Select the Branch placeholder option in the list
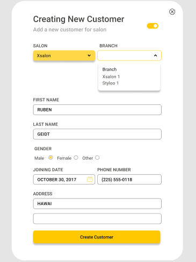196x262 pixels. tap(110, 69)
